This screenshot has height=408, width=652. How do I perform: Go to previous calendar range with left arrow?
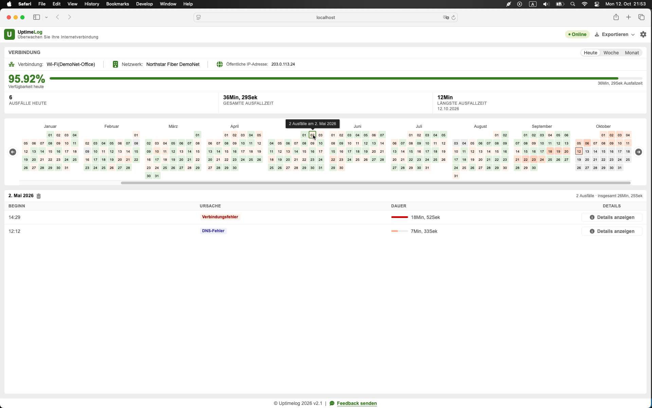coord(13,152)
